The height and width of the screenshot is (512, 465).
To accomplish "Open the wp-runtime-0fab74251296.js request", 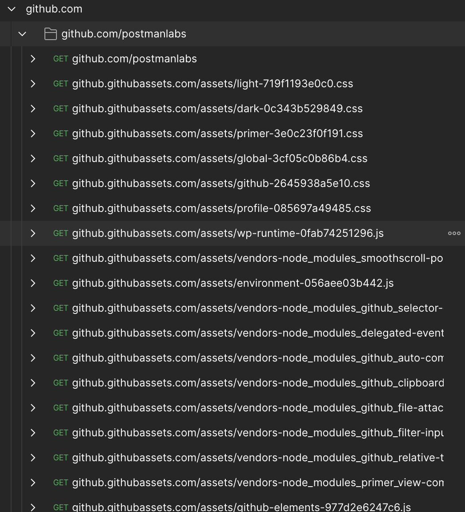I will [228, 233].
